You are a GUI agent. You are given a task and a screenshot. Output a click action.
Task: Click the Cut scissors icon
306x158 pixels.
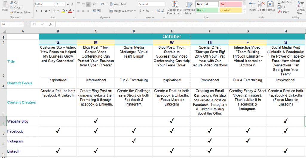click(12, 2)
